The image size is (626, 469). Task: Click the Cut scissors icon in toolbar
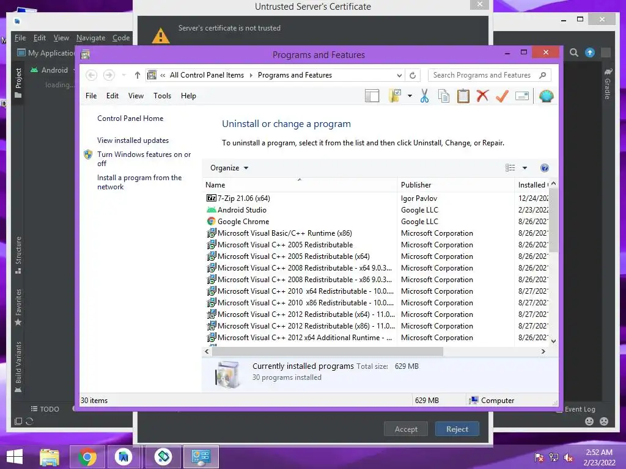424,96
